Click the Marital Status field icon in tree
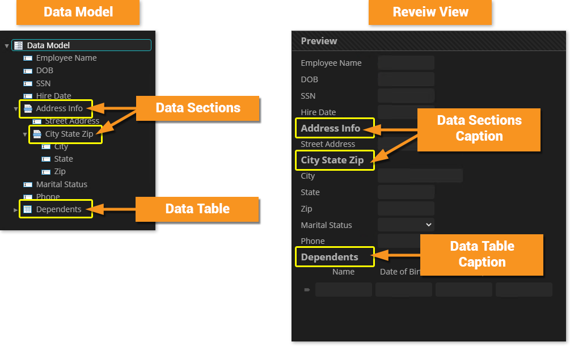The height and width of the screenshot is (346, 570). click(27, 184)
